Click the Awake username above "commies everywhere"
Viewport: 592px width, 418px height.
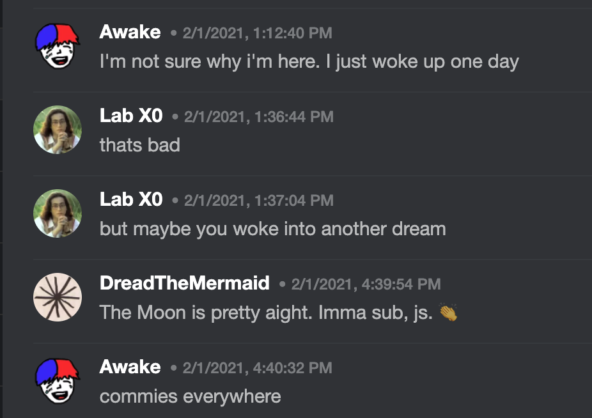130,367
